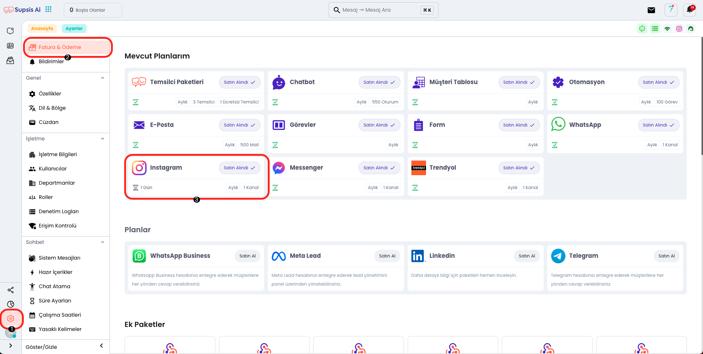This screenshot has width=703, height=354.
Task: Collapse the Genel section
Action: pos(103,78)
